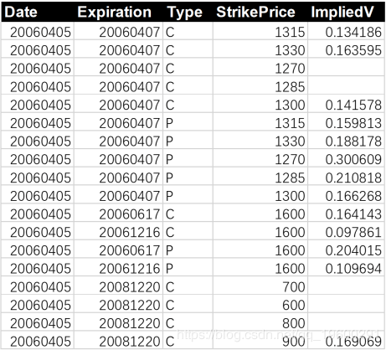Click the ImpliedV value 0.164143
Viewport: 386px width, 350px height.
pos(353,214)
